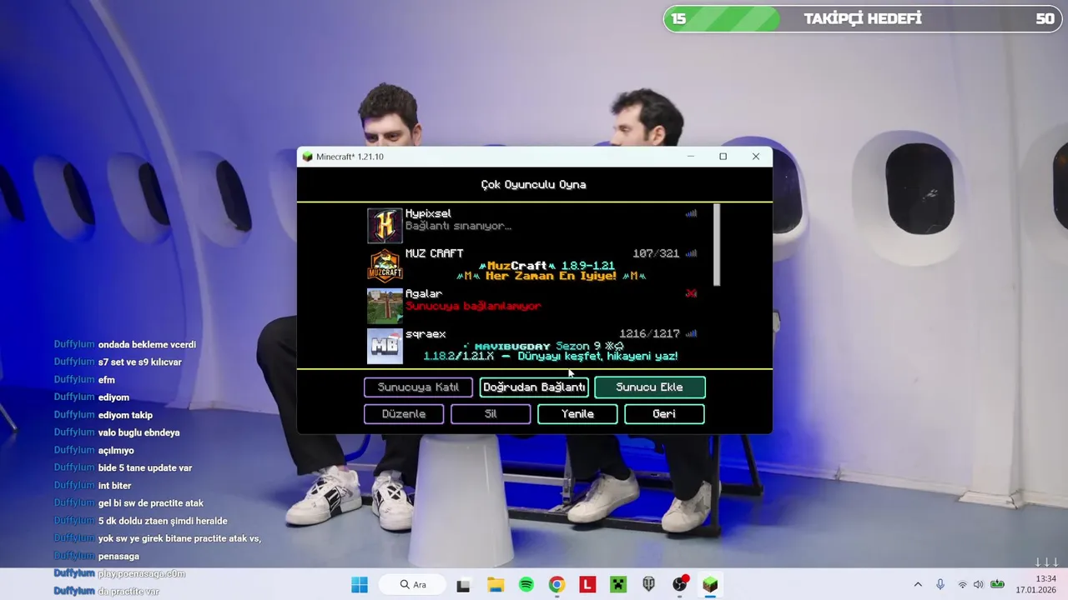Screen dimensions: 1068x600
Task: Click chat message 'bide 5 tane update var'
Action: pos(145,468)
